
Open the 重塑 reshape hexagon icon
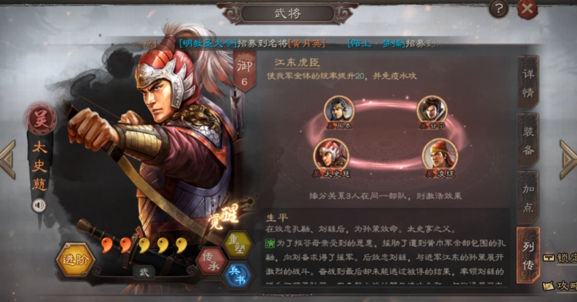pos(238,244)
